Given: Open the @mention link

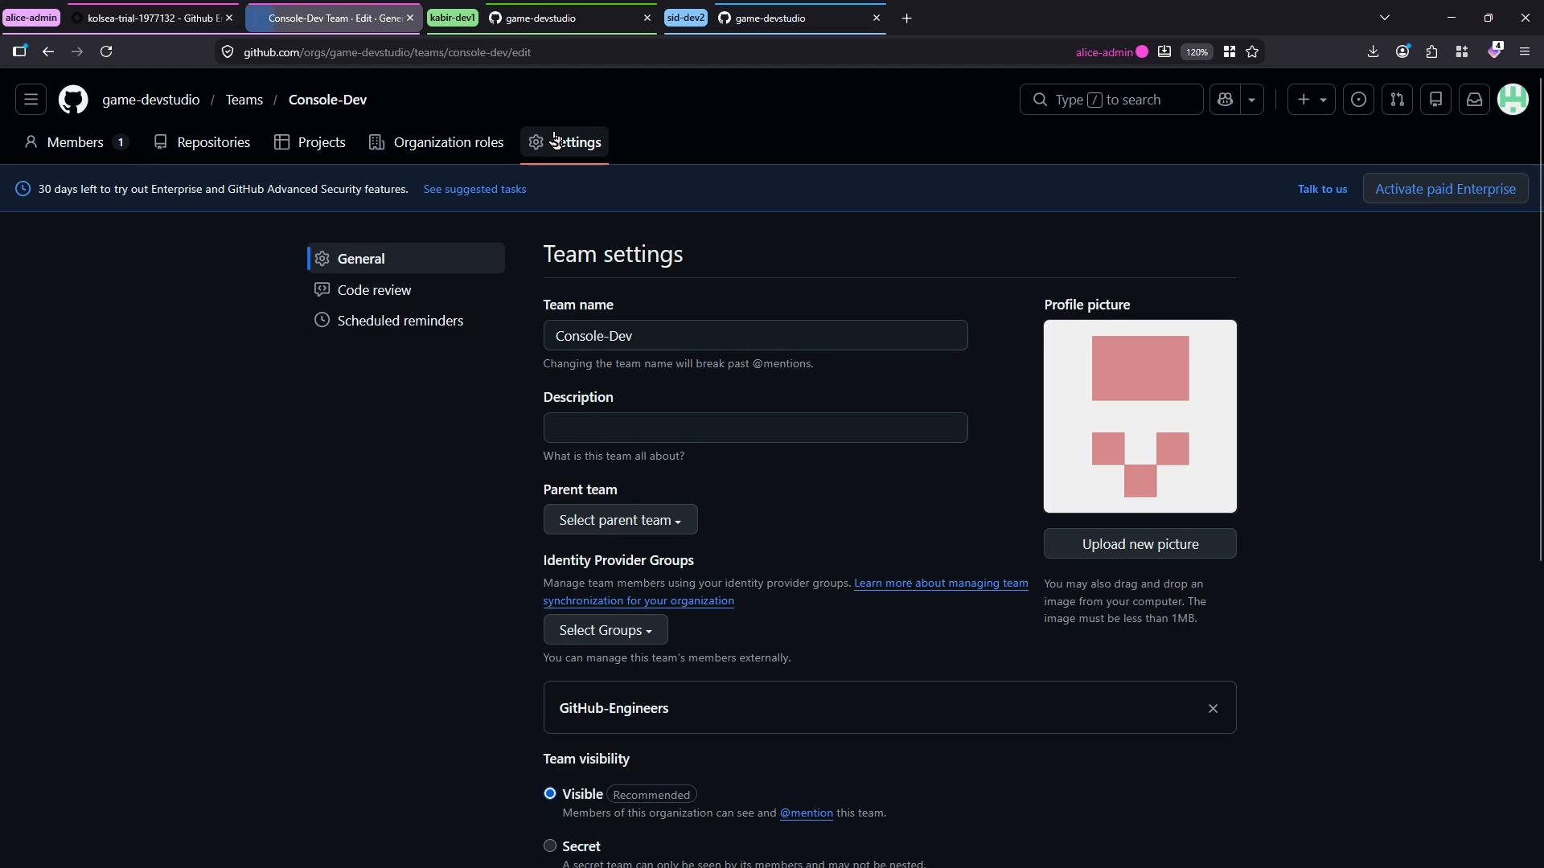Looking at the screenshot, I should [806, 813].
